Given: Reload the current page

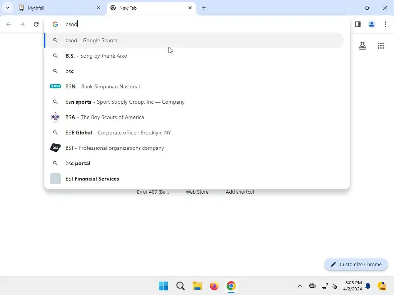Looking at the screenshot, I should [36, 24].
